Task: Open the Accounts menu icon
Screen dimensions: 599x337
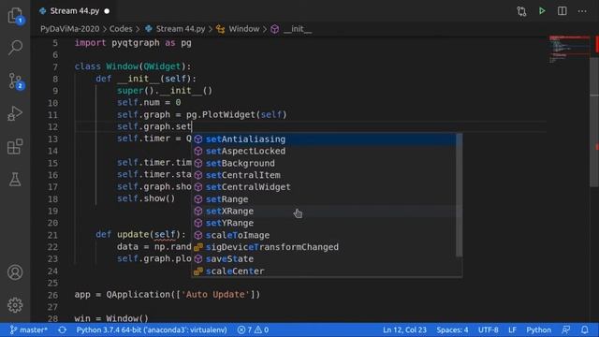Action: [x=15, y=272]
